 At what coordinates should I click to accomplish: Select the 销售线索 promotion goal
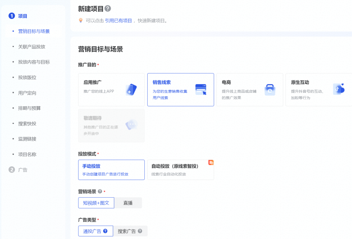[x=181, y=90]
